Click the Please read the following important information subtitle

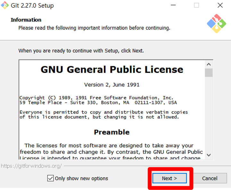coord(94,28)
